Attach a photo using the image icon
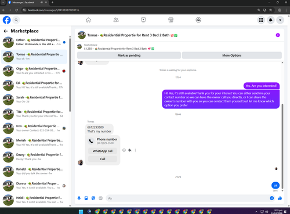Viewport: 290px width, 214px height. 86,198
